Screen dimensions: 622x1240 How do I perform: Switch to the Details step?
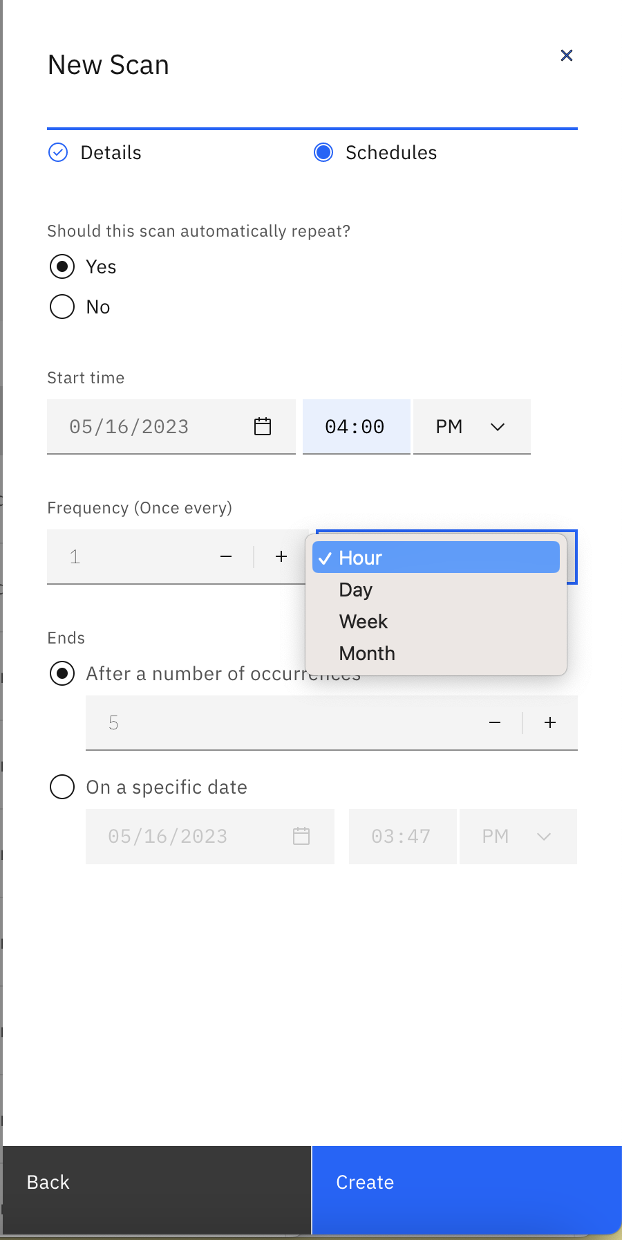pyautogui.click(x=111, y=152)
